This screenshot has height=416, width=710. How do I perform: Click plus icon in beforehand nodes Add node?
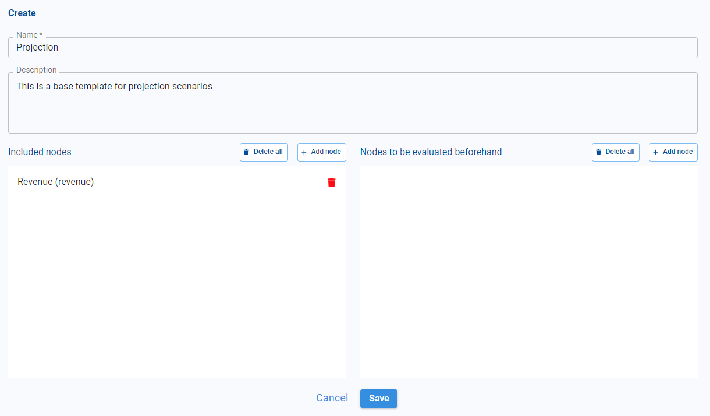[x=656, y=152]
